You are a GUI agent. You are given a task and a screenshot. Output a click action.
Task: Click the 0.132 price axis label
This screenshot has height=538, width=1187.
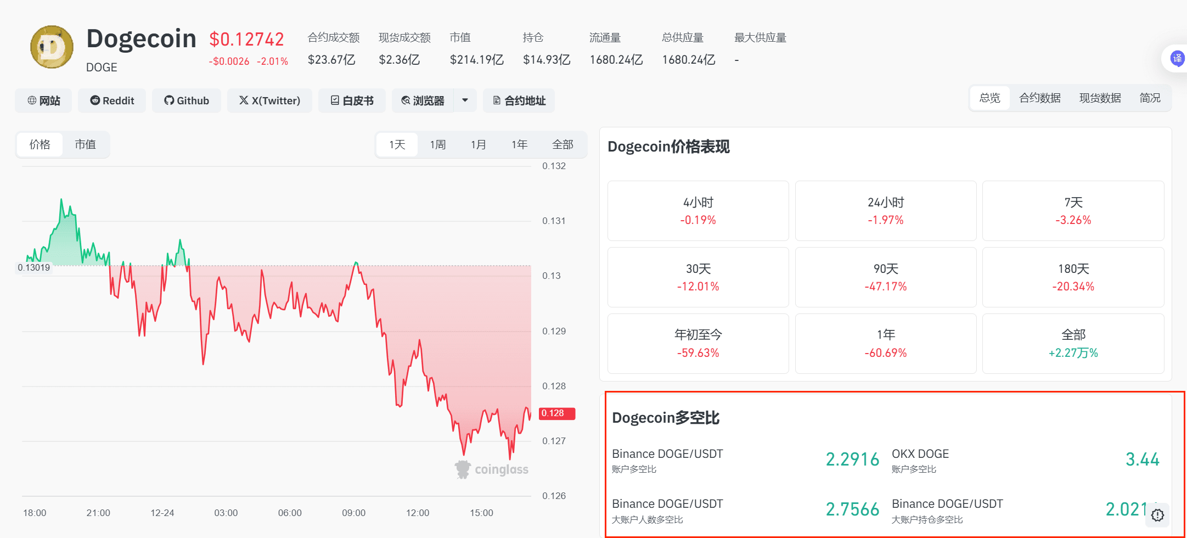click(x=554, y=166)
